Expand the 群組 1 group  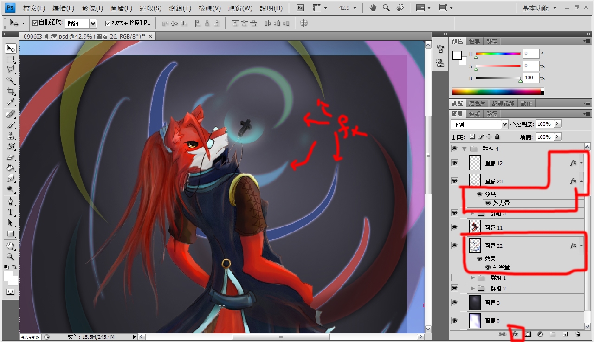(473, 277)
